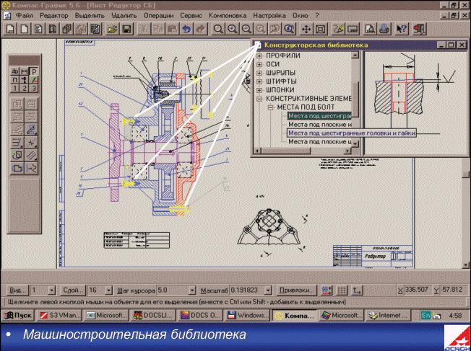Select the plain magnifier zoom window tool
This screenshot has width=471, height=351.
click(218, 29)
